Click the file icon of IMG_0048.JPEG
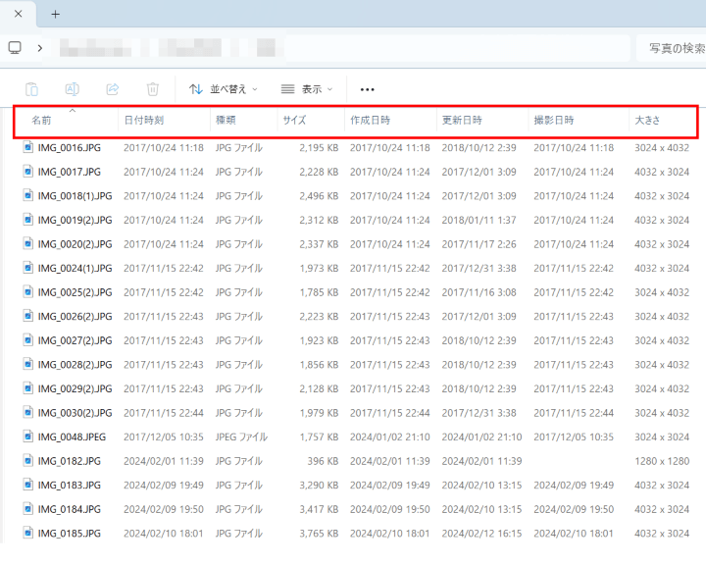 click(x=28, y=437)
